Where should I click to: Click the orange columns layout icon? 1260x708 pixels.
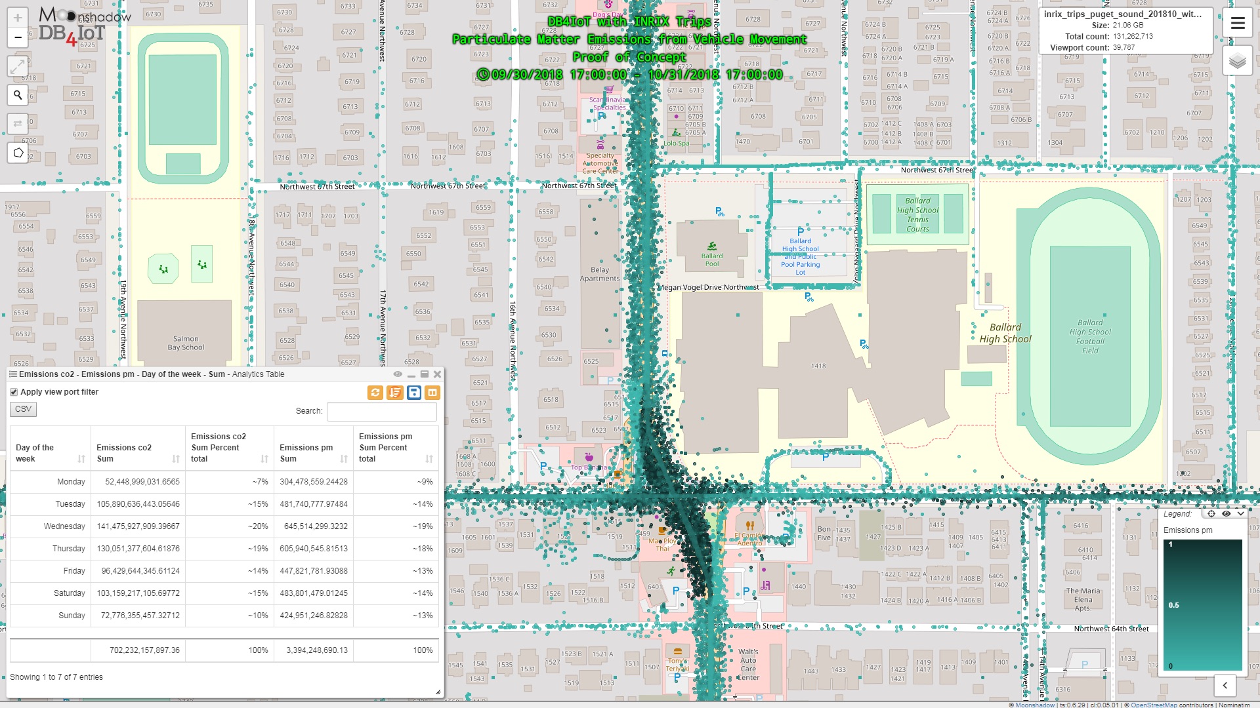(432, 393)
